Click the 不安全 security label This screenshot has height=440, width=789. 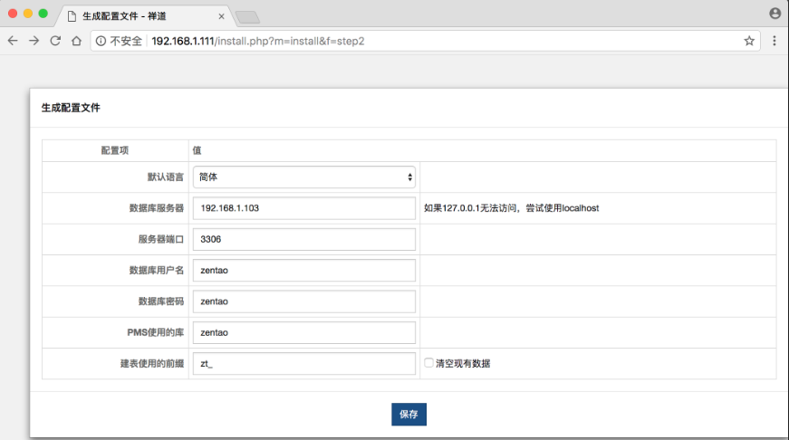[126, 42]
